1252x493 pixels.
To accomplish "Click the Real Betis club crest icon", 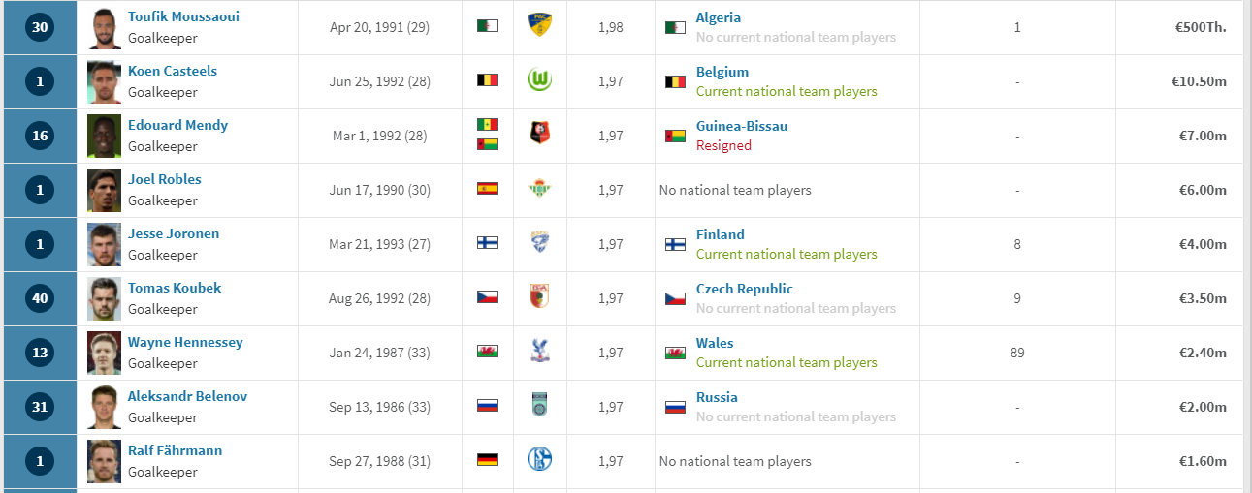I will point(539,189).
